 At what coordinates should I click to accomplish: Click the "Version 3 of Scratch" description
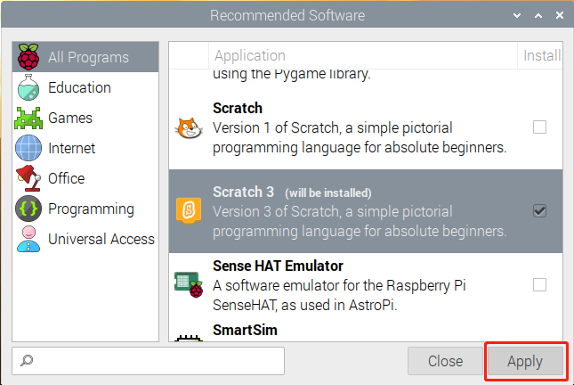pyautogui.click(x=360, y=221)
